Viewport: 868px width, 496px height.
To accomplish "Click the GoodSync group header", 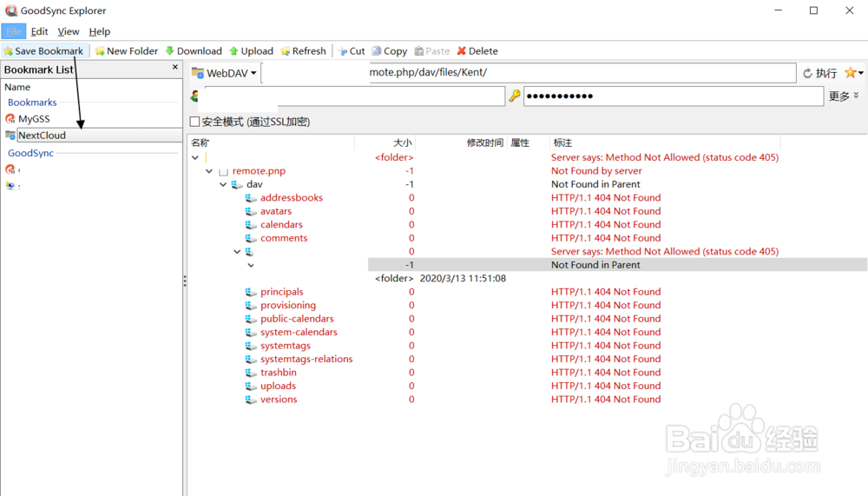I will click(30, 153).
